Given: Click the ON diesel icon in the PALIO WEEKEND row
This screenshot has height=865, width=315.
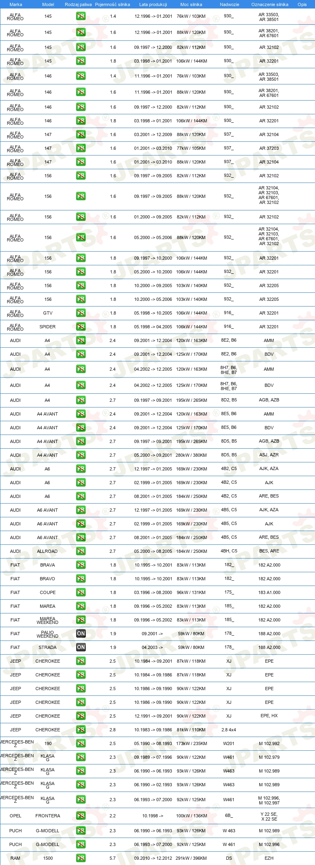Looking at the screenshot, I should tap(81, 634).
